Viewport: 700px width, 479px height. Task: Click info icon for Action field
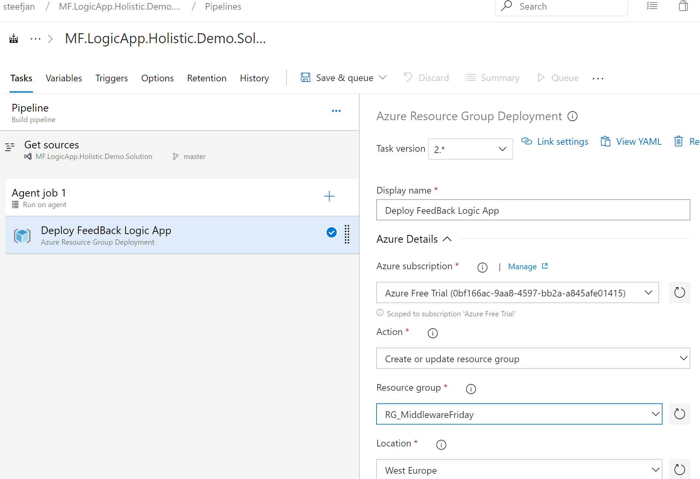(x=433, y=333)
